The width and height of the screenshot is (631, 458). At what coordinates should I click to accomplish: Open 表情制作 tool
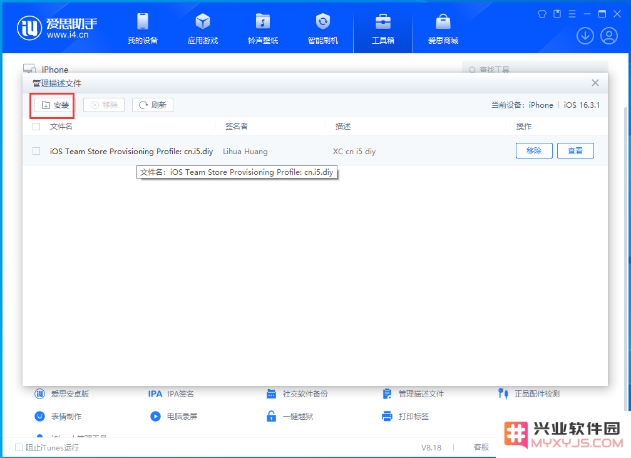tap(58, 416)
